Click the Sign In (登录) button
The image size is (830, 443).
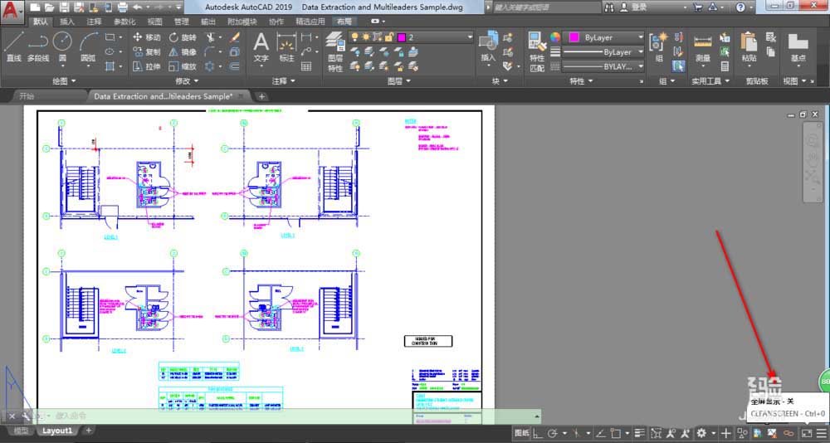coord(634,7)
